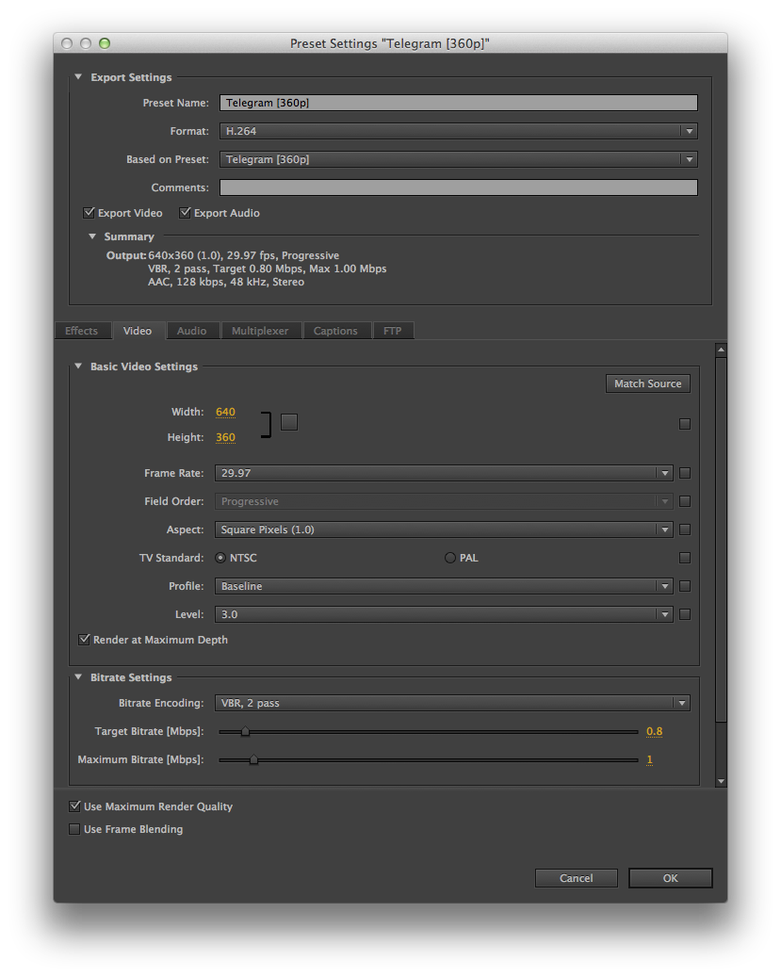This screenshot has width=781, height=977.
Task: Click the Maximum Bitrate value 1
Action: [649, 759]
